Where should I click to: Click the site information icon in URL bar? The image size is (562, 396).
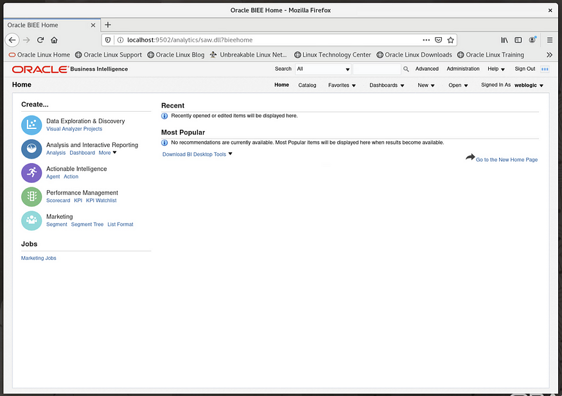(x=121, y=40)
